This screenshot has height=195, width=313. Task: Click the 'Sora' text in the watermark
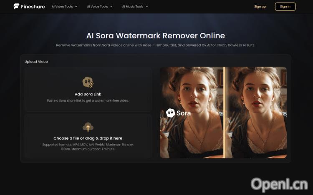click(x=184, y=113)
